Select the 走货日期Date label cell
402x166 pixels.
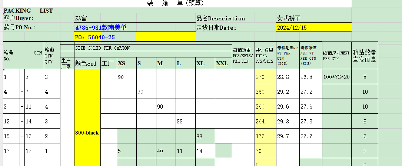coord(216,27)
